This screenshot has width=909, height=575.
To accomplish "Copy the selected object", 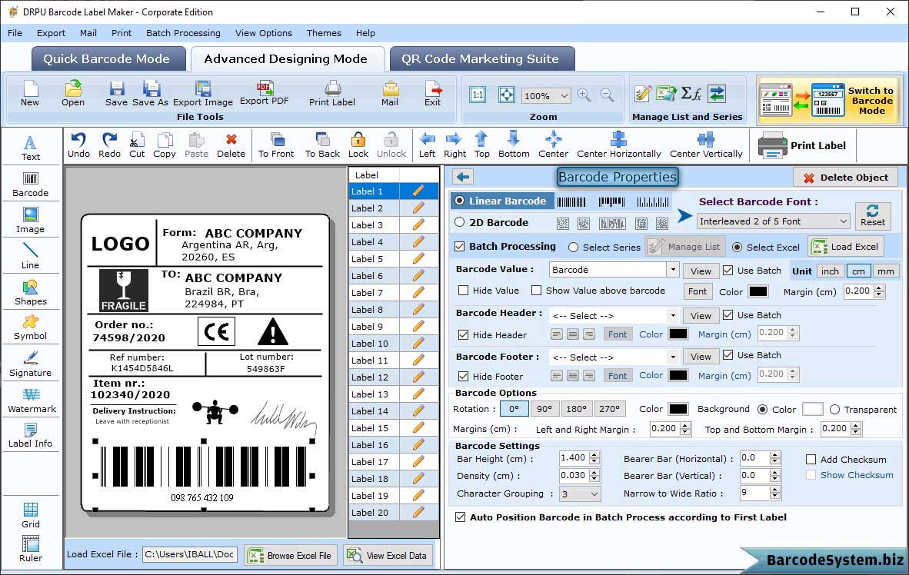I will tap(165, 145).
